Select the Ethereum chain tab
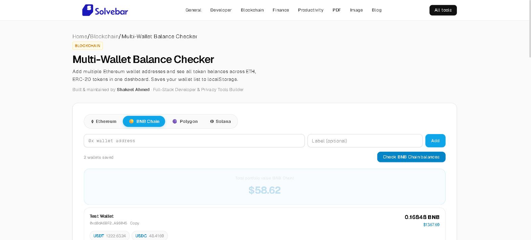Viewport: 531px width, 240px height. [x=104, y=122]
